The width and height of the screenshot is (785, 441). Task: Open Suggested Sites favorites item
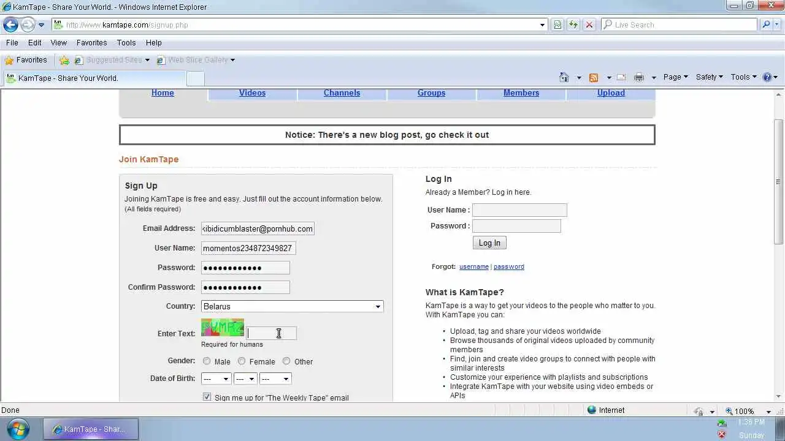pos(112,60)
